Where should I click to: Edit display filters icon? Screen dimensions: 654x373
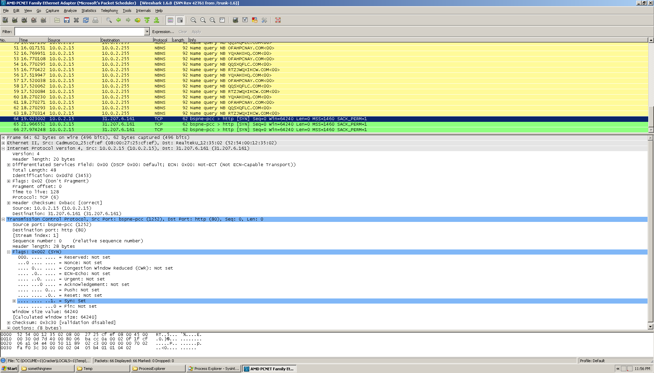pos(245,20)
